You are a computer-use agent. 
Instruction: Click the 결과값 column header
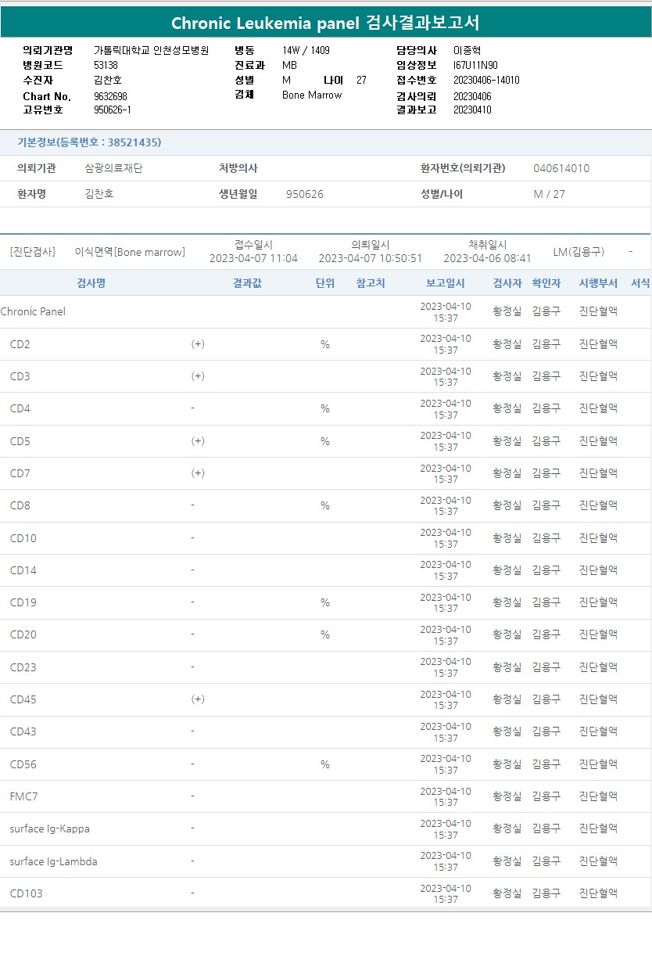(x=247, y=283)
